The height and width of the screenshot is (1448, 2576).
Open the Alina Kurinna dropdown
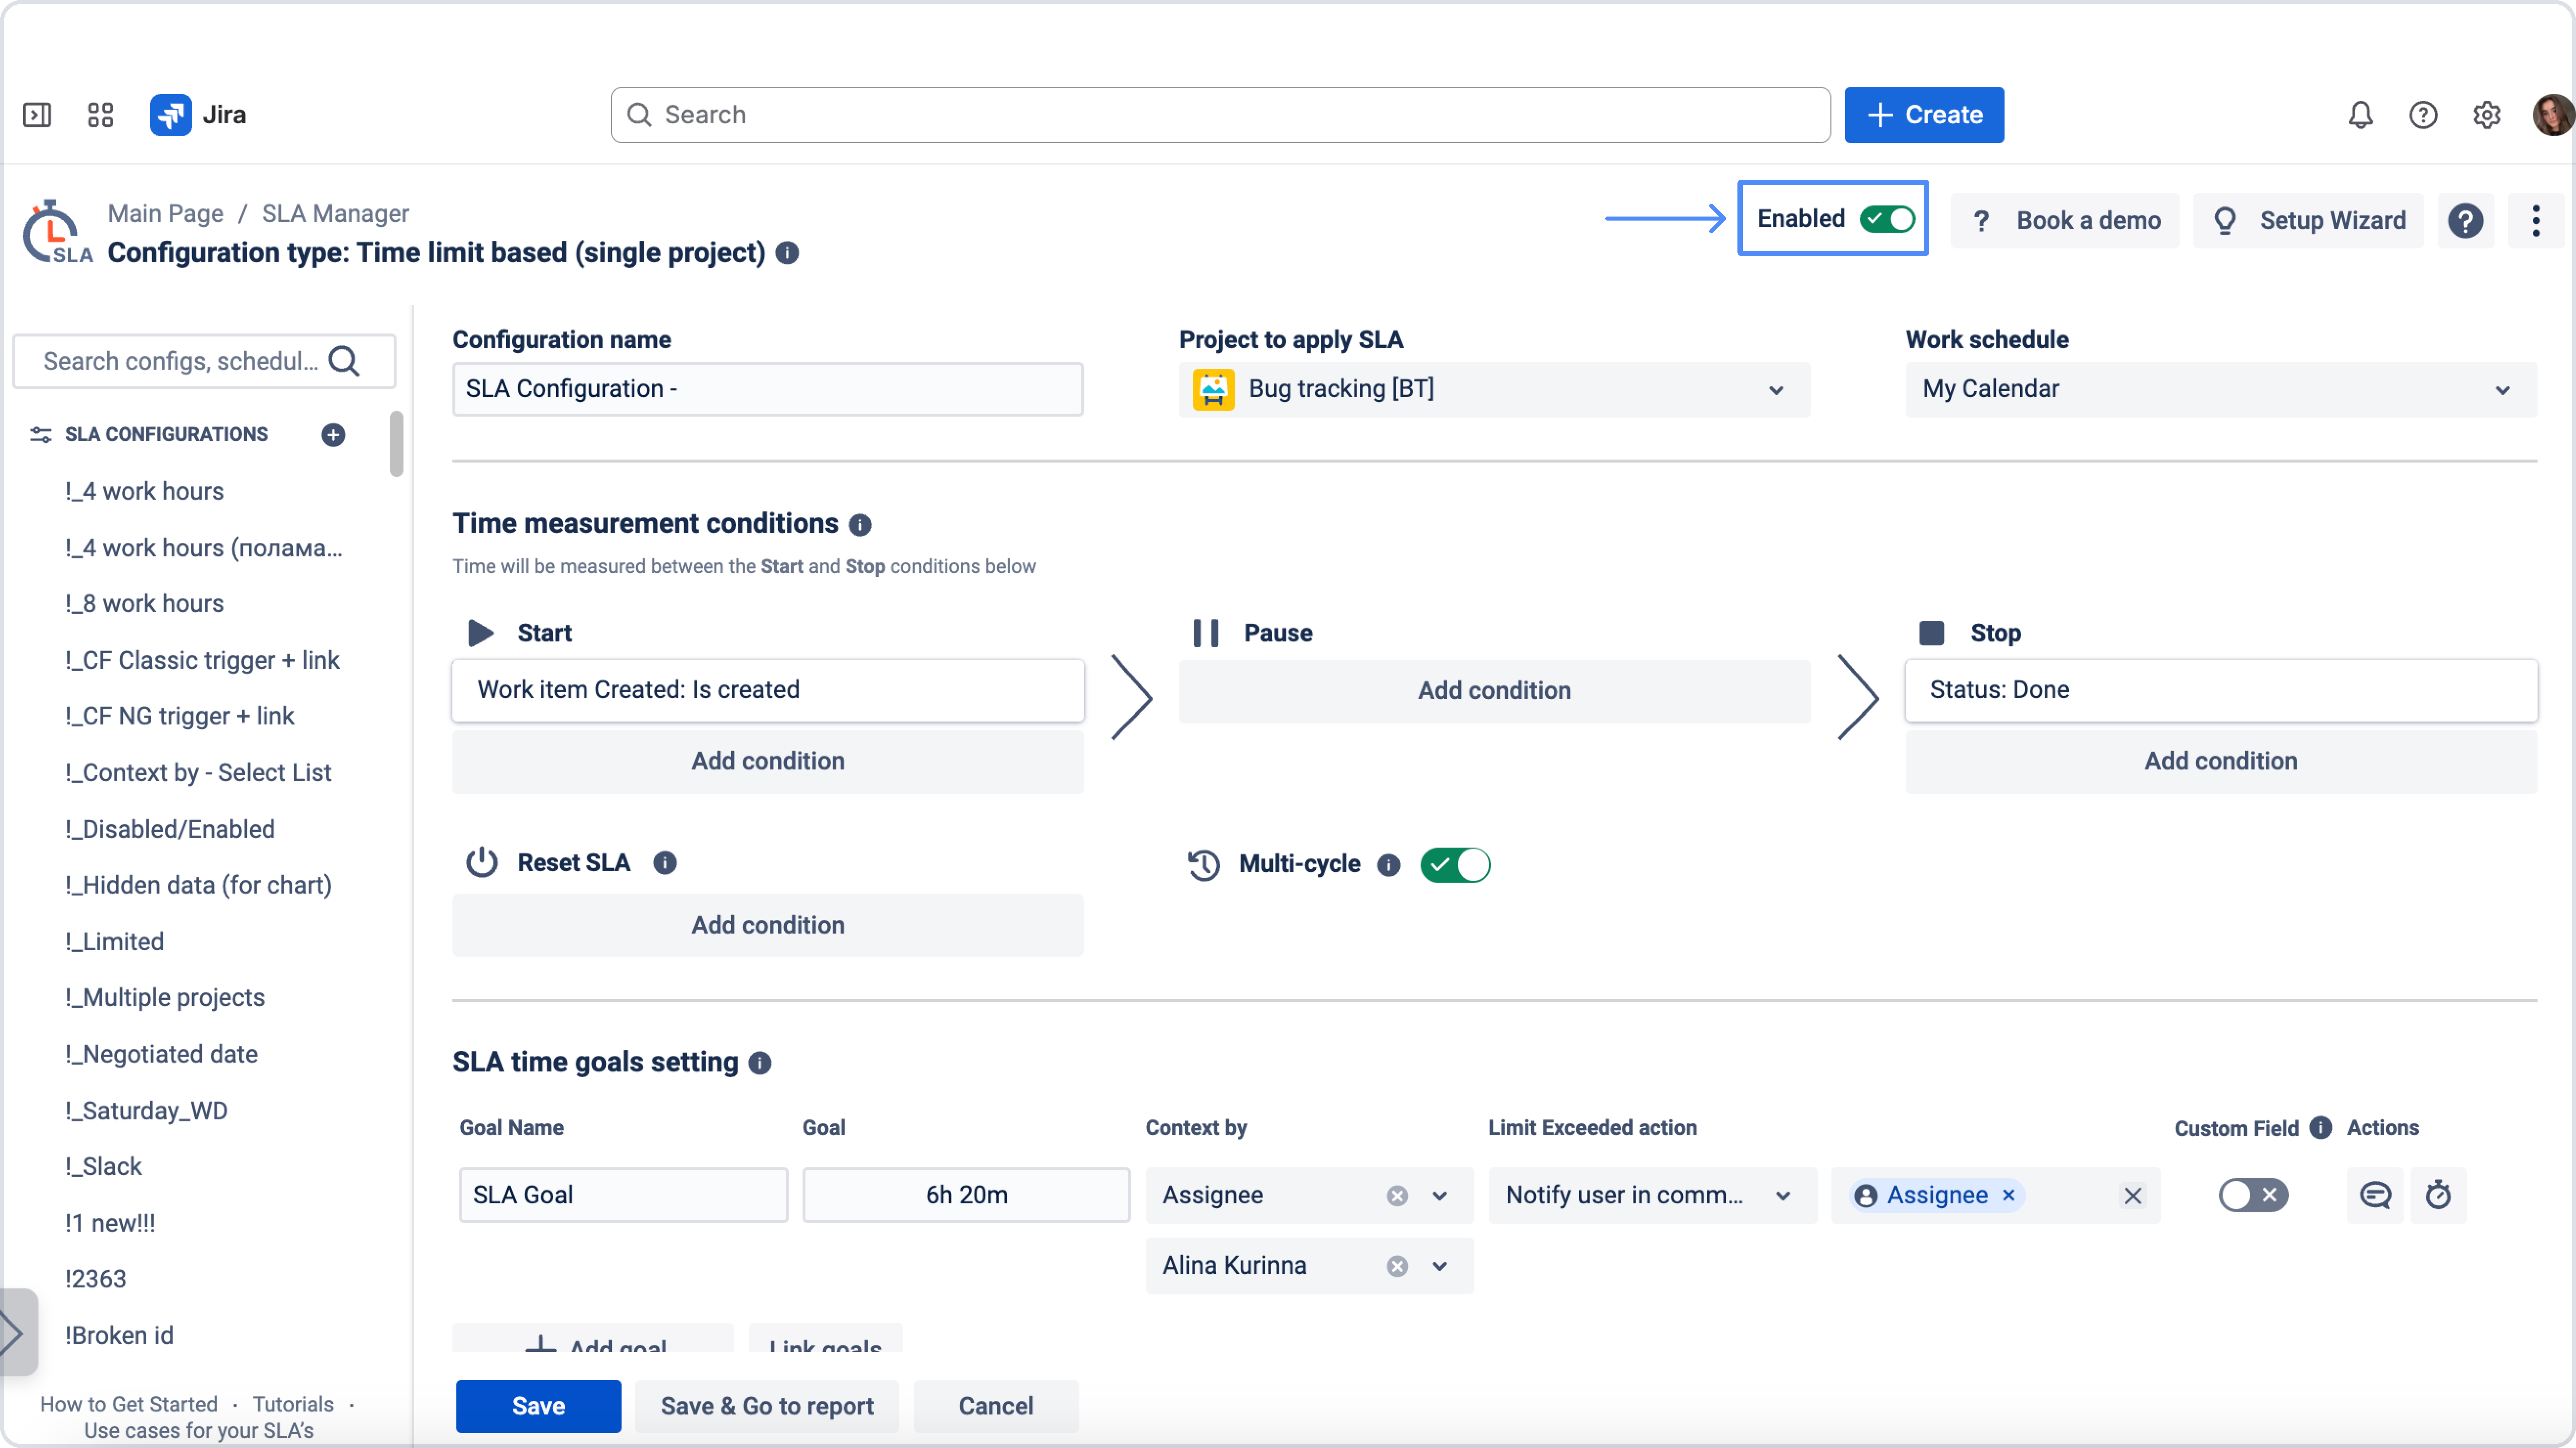(x=1440, y=1266)
